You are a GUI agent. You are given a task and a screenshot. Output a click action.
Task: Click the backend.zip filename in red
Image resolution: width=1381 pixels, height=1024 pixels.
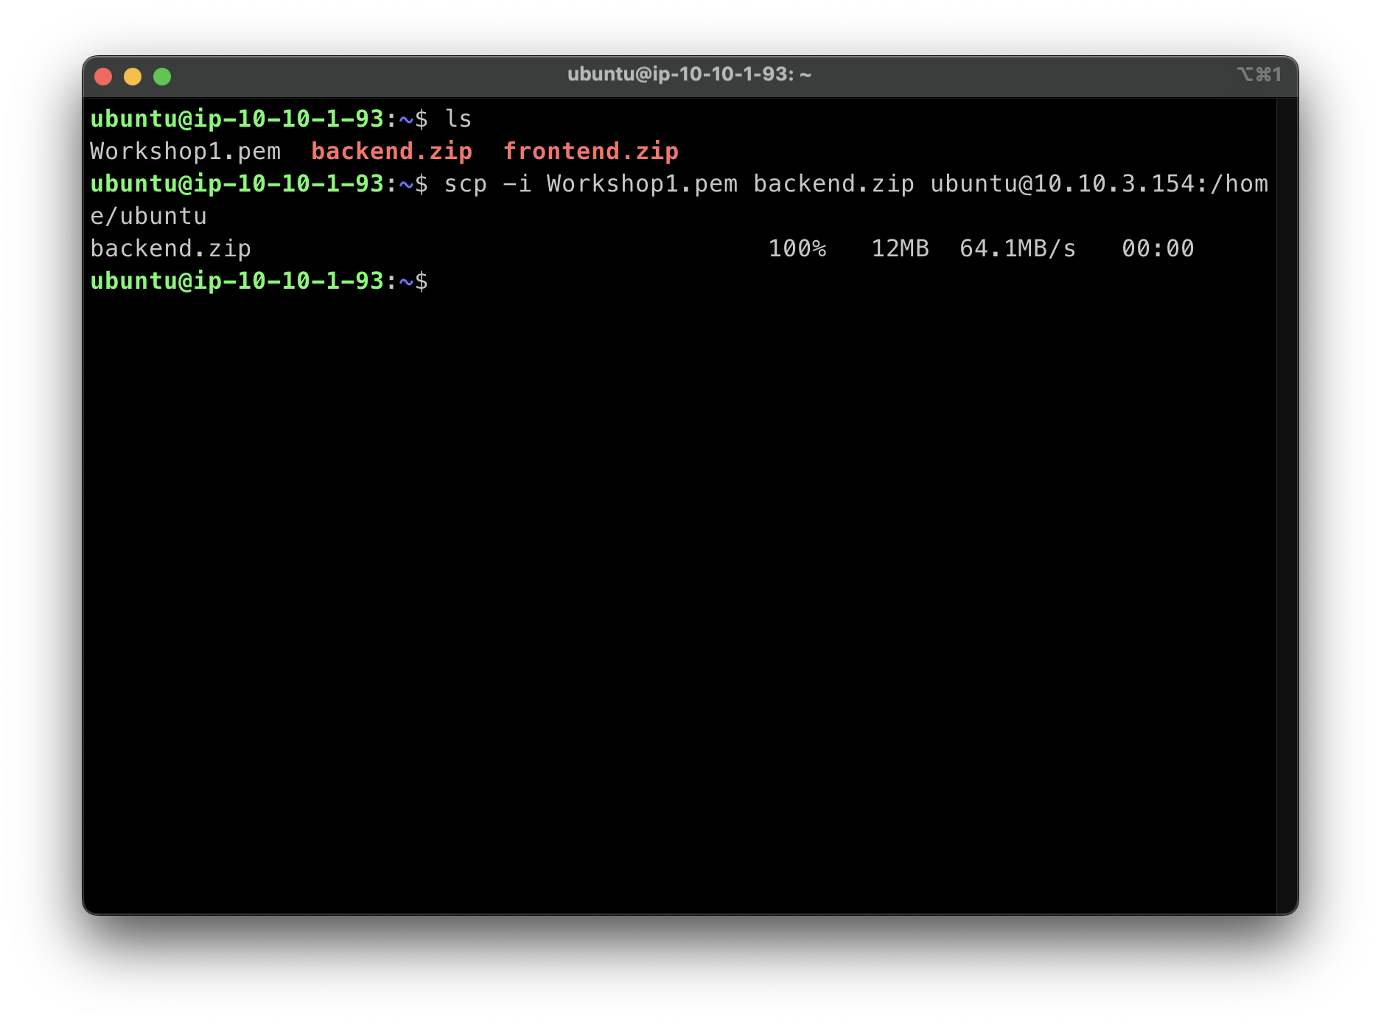(x=392, y=151)
